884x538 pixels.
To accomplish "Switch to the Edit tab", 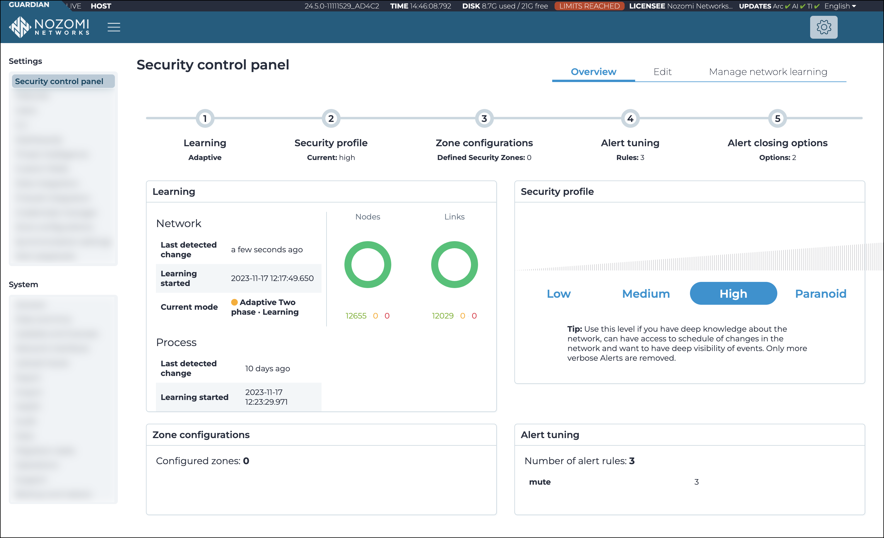I will [662, 72].
